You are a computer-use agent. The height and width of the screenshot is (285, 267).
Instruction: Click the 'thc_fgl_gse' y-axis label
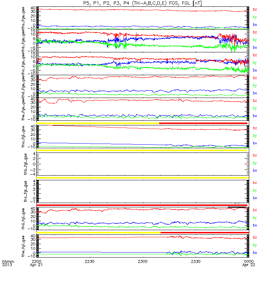[x=26, y=191]
